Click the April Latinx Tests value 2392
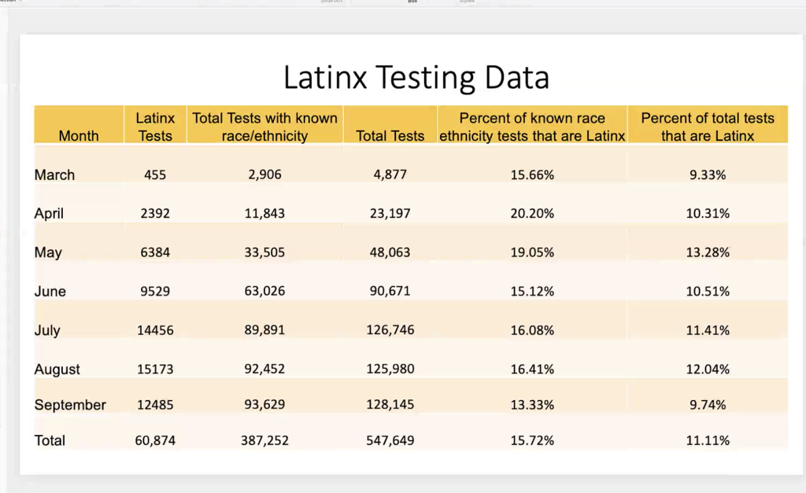Image resolution: width=806 pixels, height=493 pixels. [x=155, y=214]
